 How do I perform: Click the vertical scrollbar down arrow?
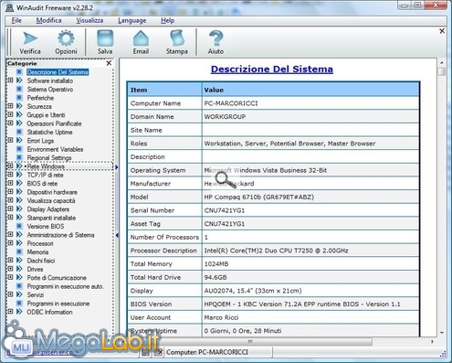pos(442,332)
